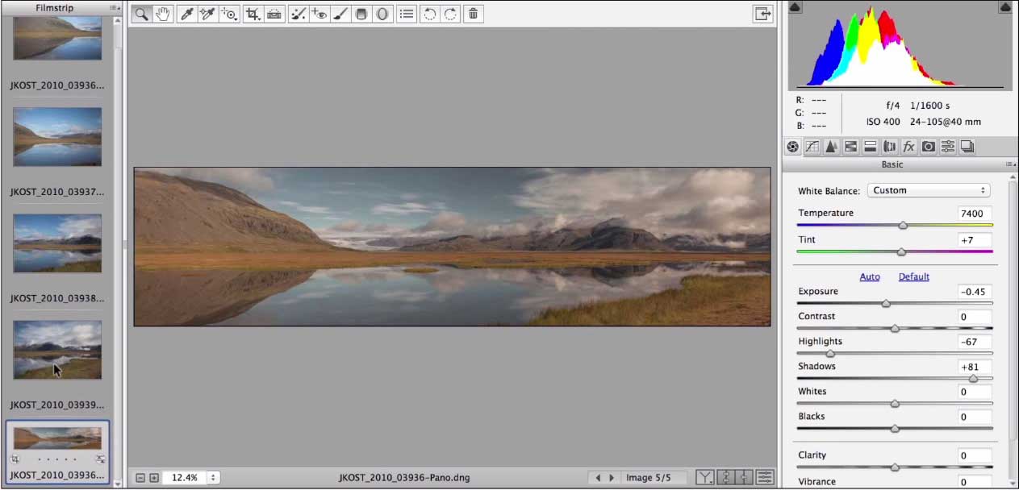The height and width of the screenshot is (490, 1019).
Task: Click the Highlights slider handle
Action: tap(830, 354)
